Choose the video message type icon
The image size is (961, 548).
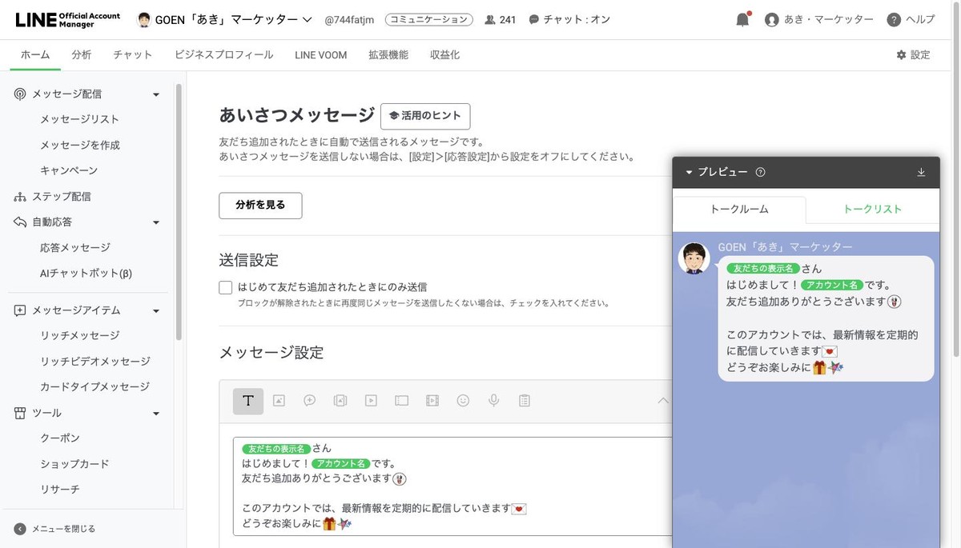click(371, 401)
